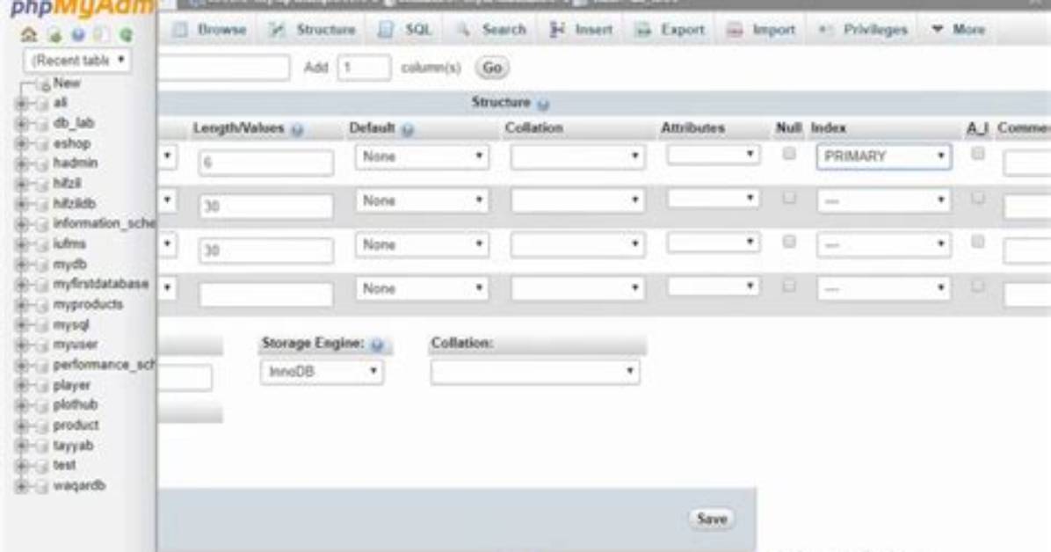Viewport: 1051px width, 552px height.
Task: Open the Search tab
Action: point(491,30)
